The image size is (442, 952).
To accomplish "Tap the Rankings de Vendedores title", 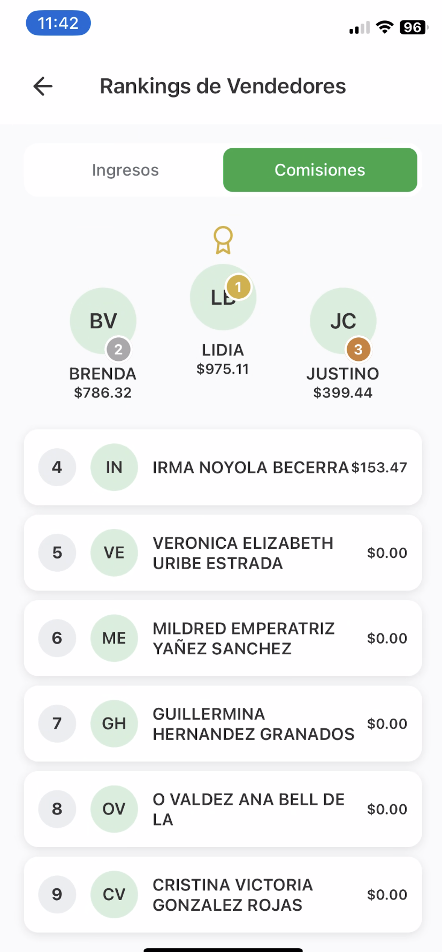I will [223, 86].
